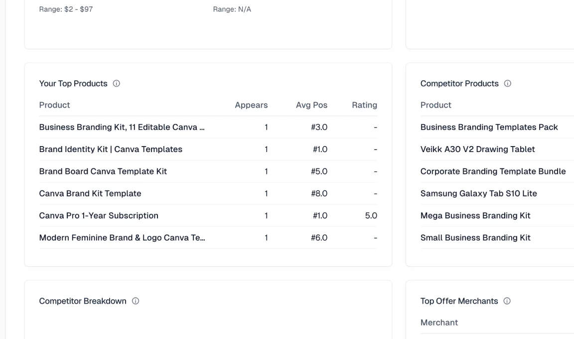Click the 5.0 rating for Canva Pro
574x339 pixels.
pyautogui.click(x=372, y=215)
